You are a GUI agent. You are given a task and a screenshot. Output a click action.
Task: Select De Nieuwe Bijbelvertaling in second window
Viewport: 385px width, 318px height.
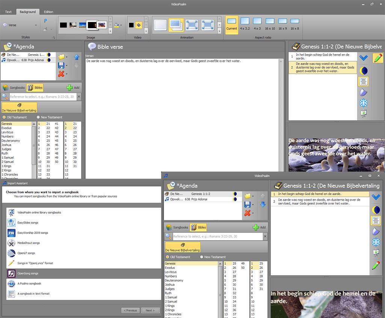(x=183, y=247)
